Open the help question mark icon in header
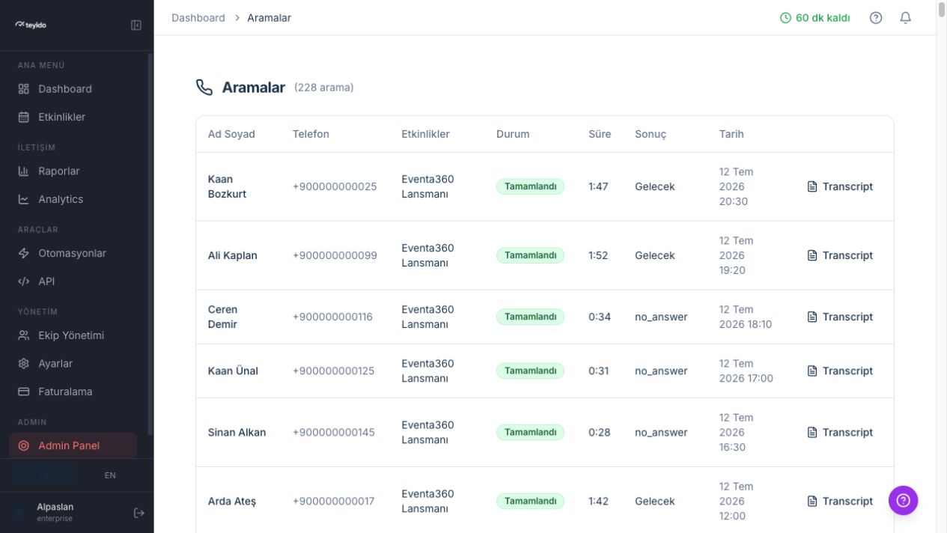The width and height of the screenshot is (947, 533). 876,18
